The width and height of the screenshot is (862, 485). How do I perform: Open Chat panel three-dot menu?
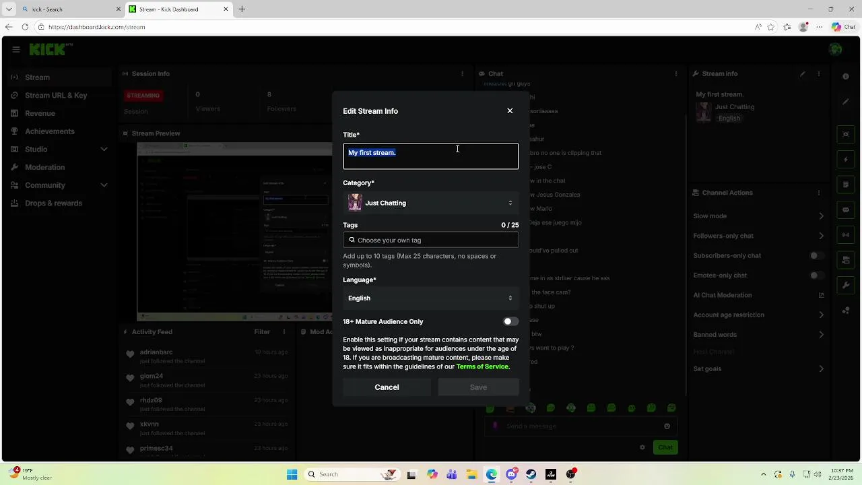point(676,73)
